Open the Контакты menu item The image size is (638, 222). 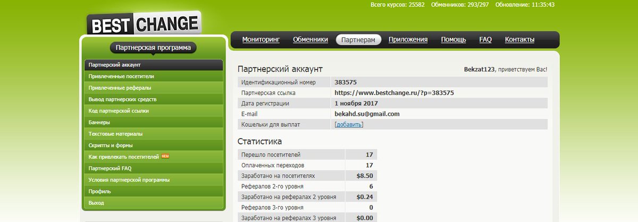pyautogui.click(x=519, y=39)
